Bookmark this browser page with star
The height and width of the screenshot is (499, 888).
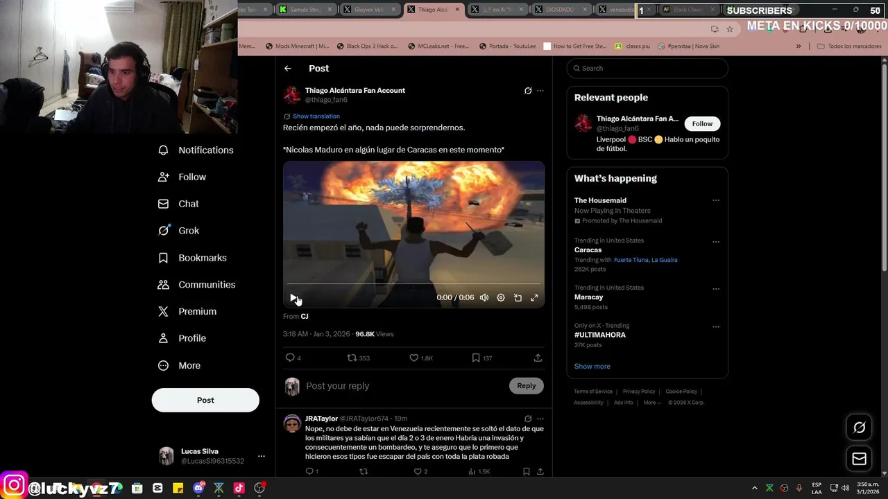click(x=730, y=29)
